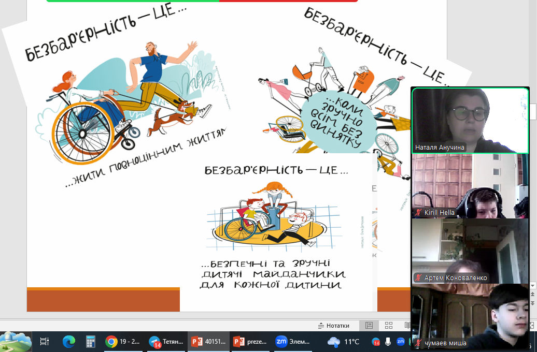Switch to Slide Sorter view

(389, 326)
